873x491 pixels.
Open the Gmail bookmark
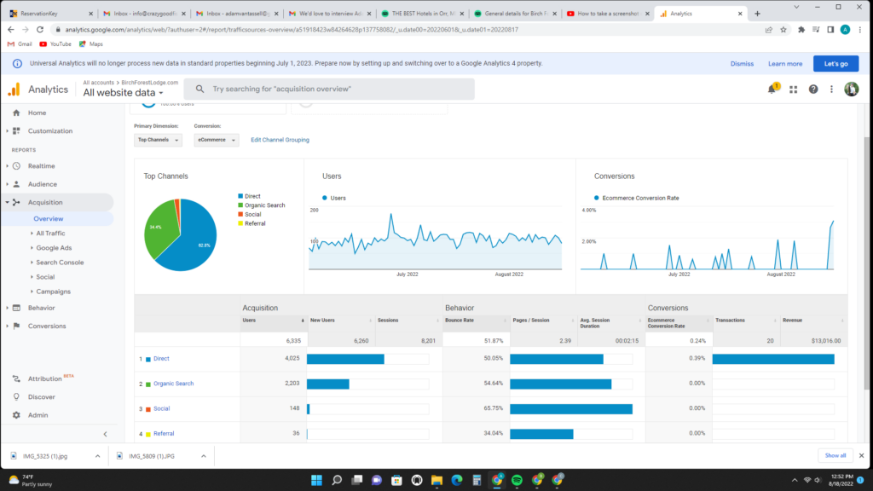(20, 44)
